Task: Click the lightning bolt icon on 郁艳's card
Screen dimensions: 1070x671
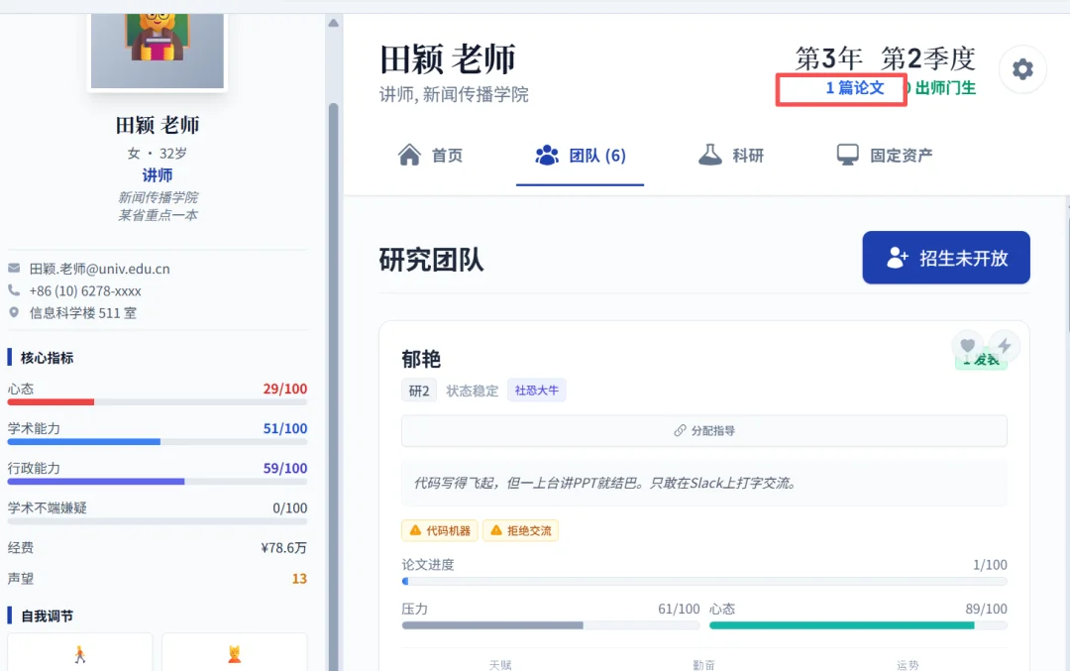Action: click(1003, 344)
